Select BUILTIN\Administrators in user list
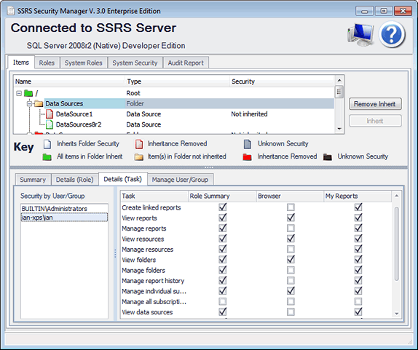The image size is (418, 350). tap(64, 209)
